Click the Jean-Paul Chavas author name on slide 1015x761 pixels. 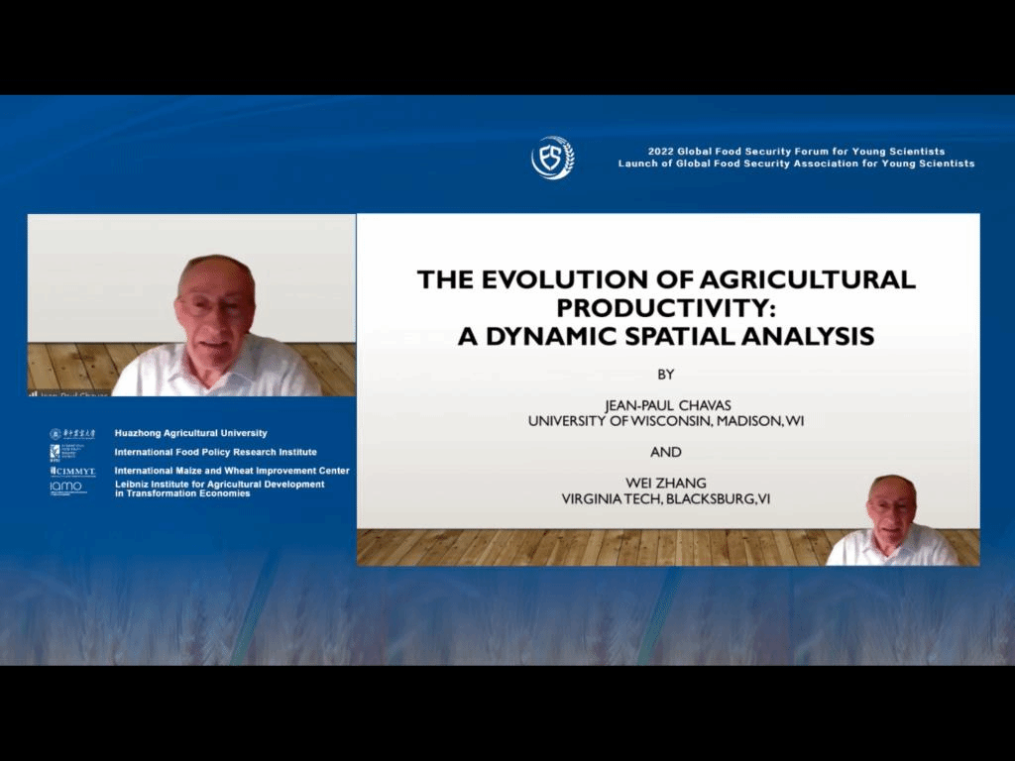pyautogui.click(x=665, y=406)
